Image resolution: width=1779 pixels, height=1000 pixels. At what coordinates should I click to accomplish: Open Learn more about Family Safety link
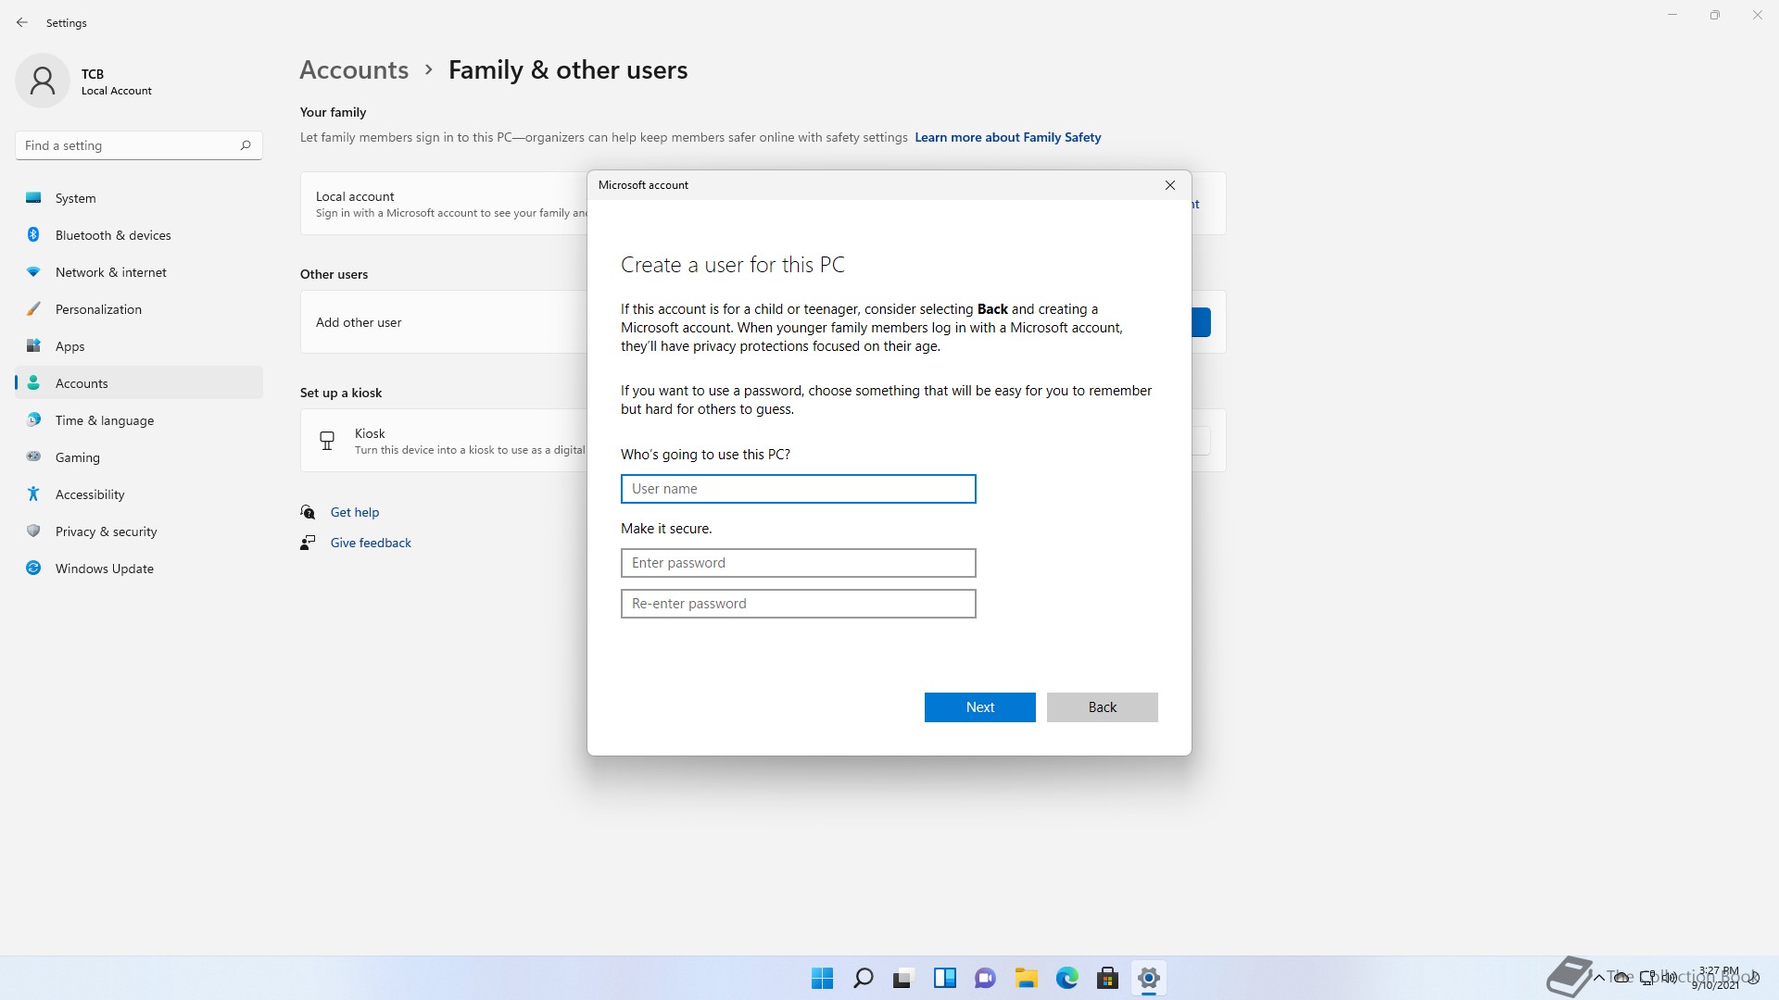click(1008, 137)
